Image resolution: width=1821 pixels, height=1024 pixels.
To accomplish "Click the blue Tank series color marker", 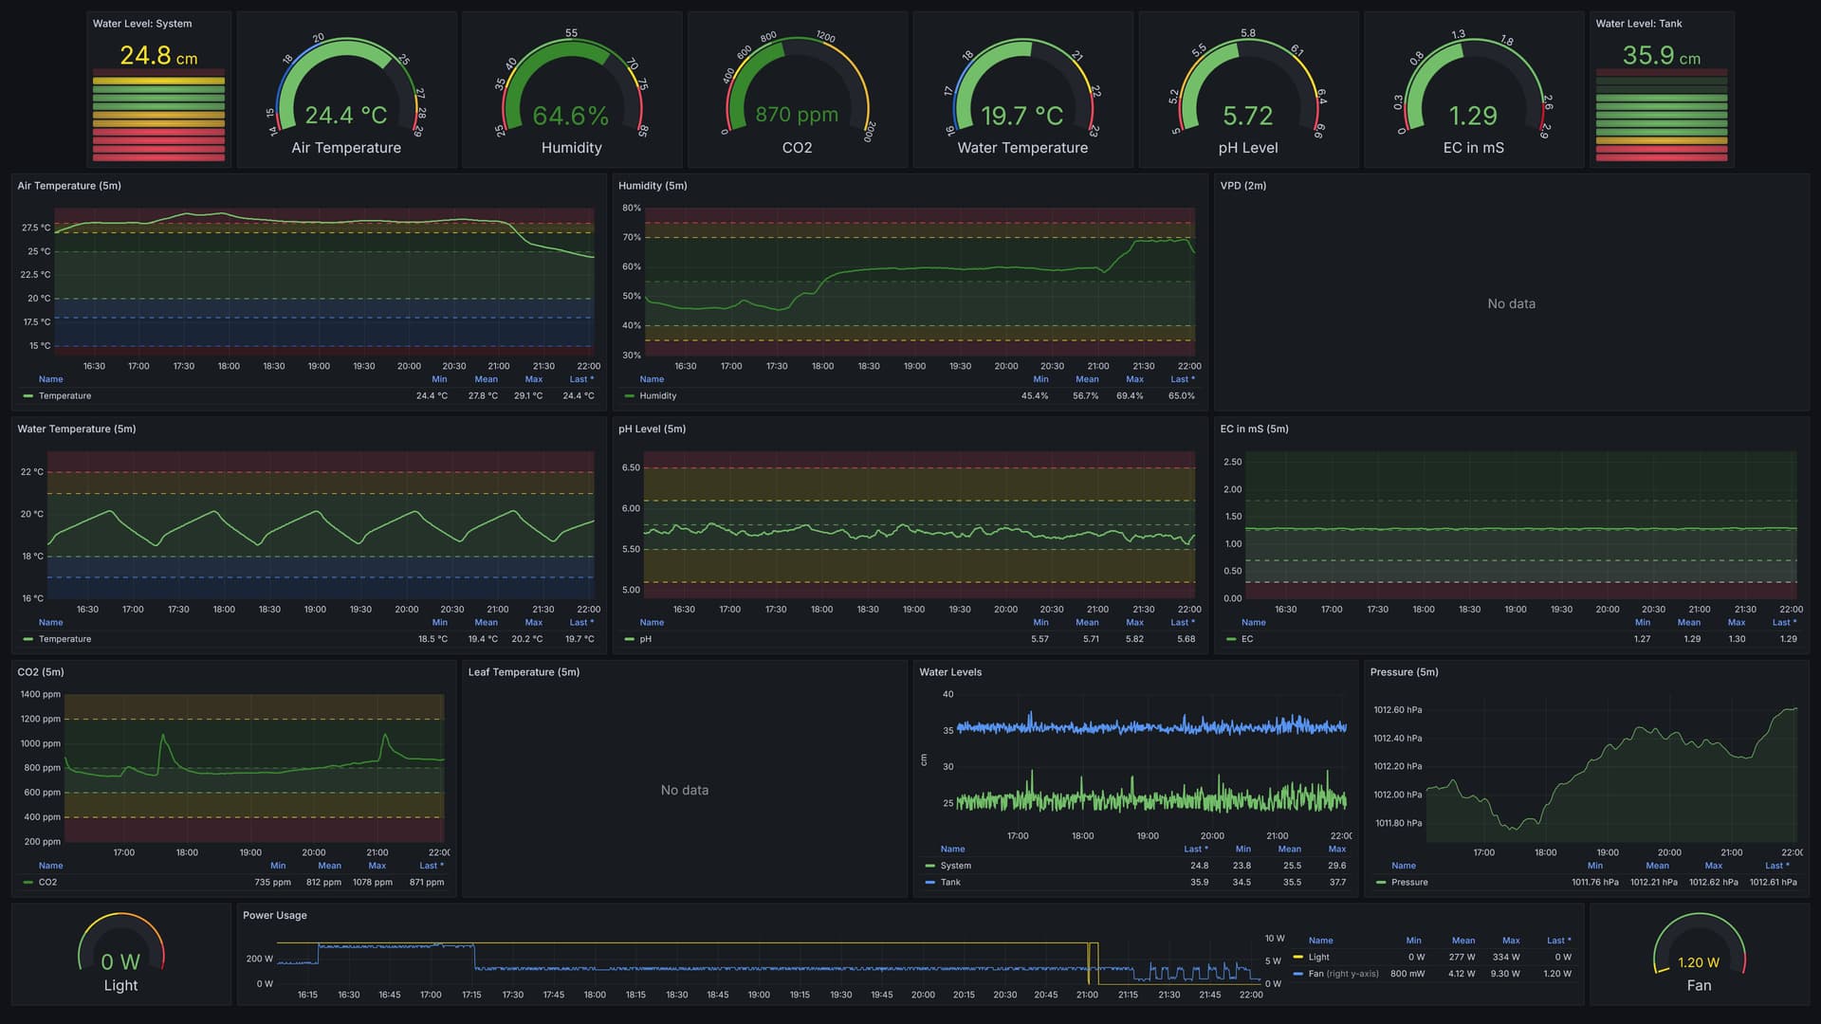I will (x=929, y=883).
